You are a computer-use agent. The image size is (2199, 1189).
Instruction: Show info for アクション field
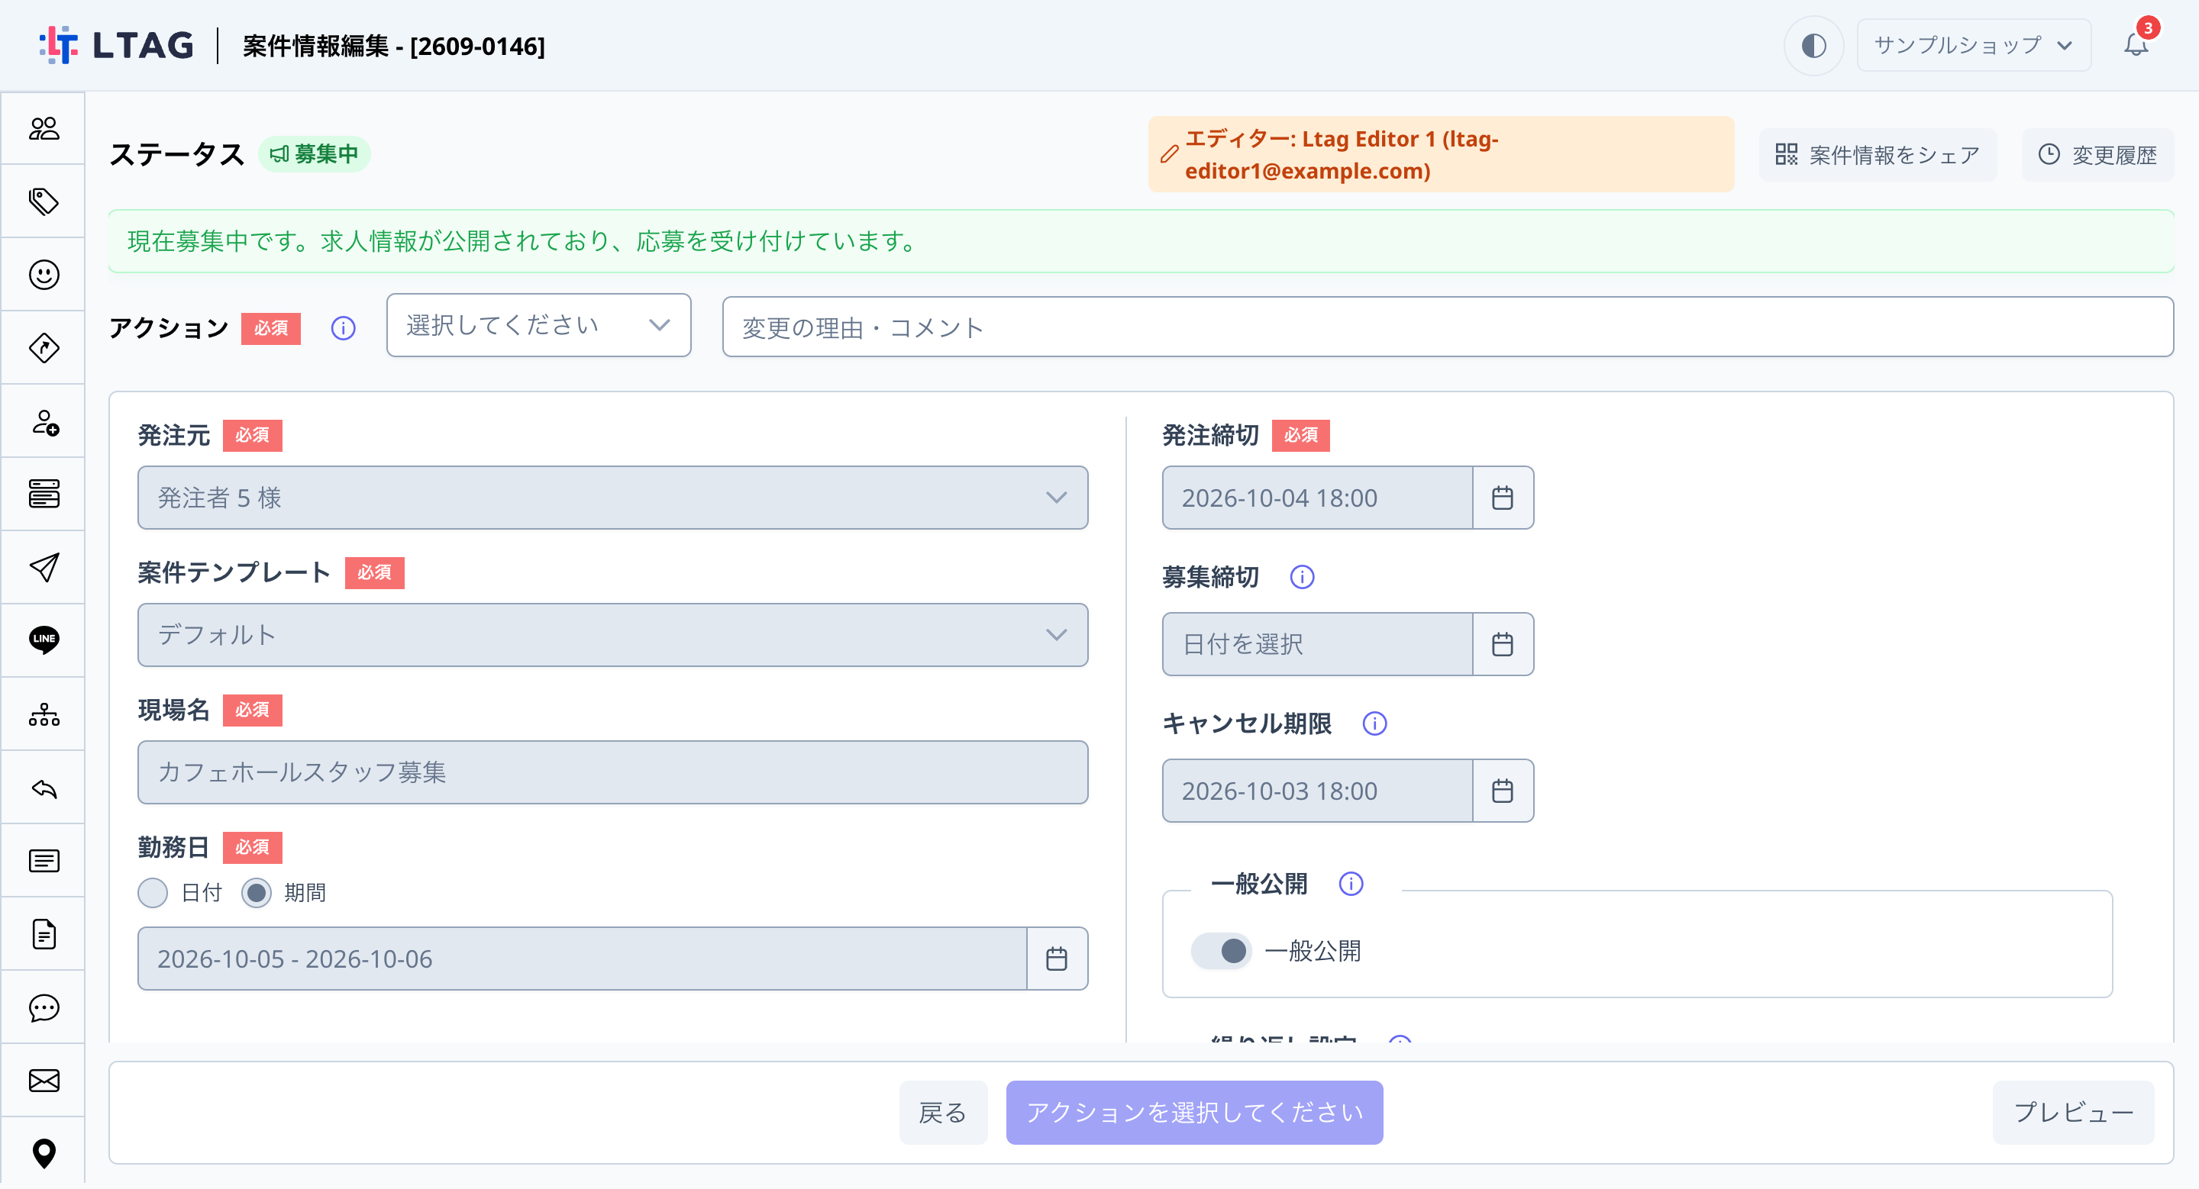pos(343,328)
